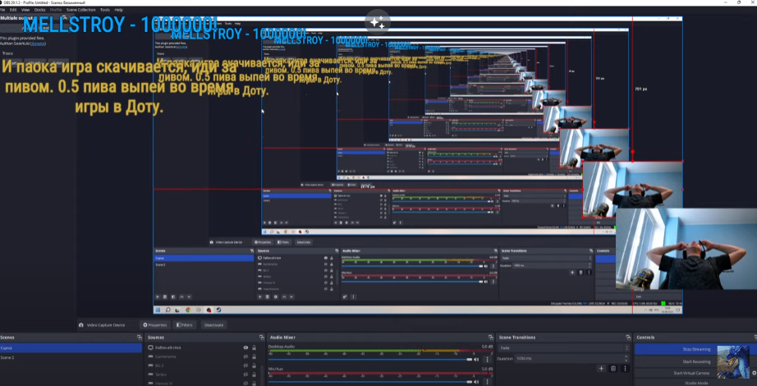Add a new scene transition
757x386 pixels.
click(601, 369)
